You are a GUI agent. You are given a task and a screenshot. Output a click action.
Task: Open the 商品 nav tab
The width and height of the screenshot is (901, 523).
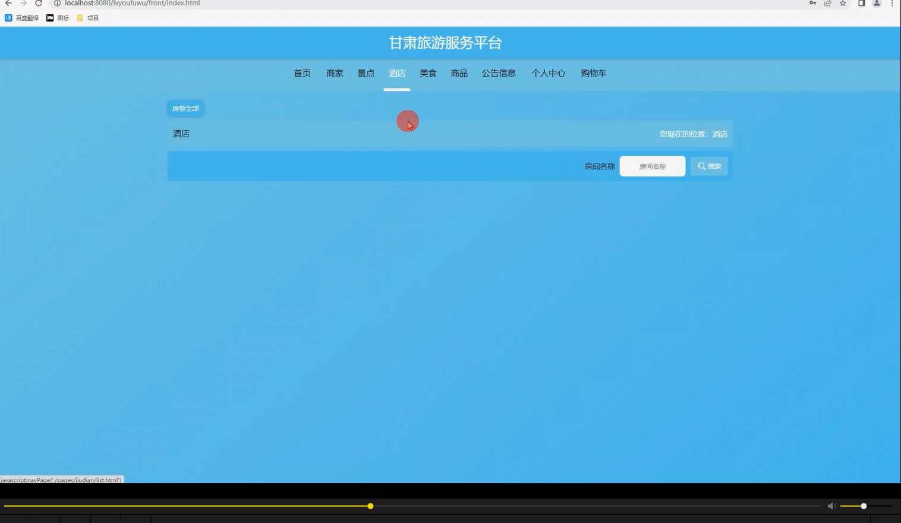pyautogui.click(x=459, y=73)
